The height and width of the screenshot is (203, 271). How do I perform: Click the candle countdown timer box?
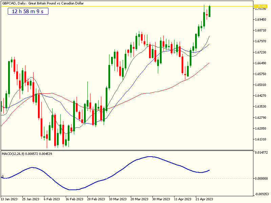pyautogui.click(x=27, y=11)
